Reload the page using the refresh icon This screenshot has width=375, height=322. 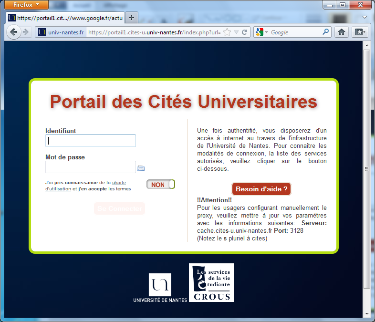tap(245, 32)
